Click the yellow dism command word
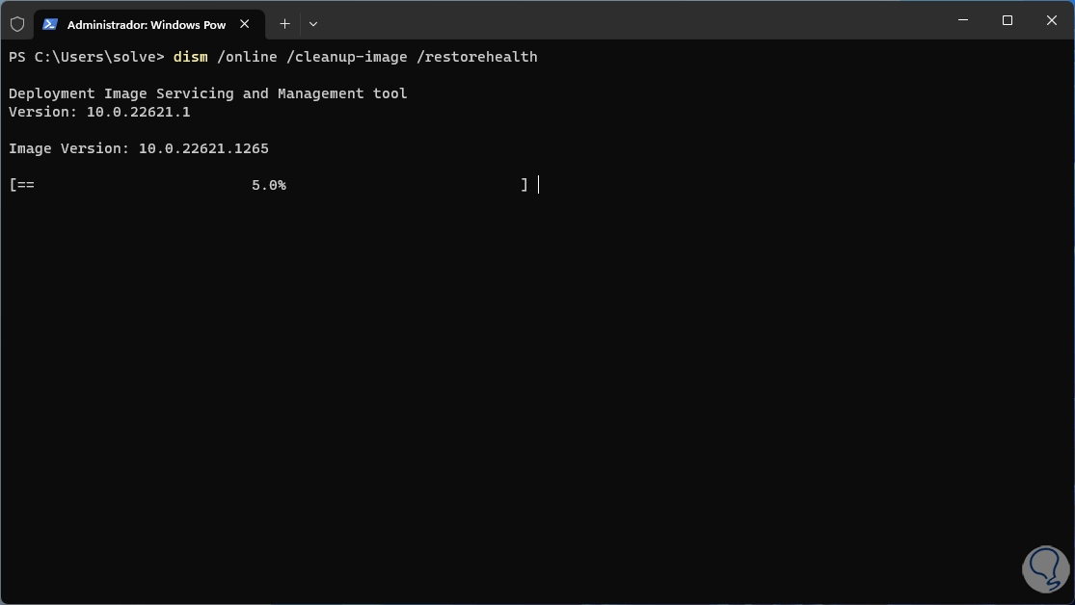This screenshot has width=1075, height=605. (191, 57)
